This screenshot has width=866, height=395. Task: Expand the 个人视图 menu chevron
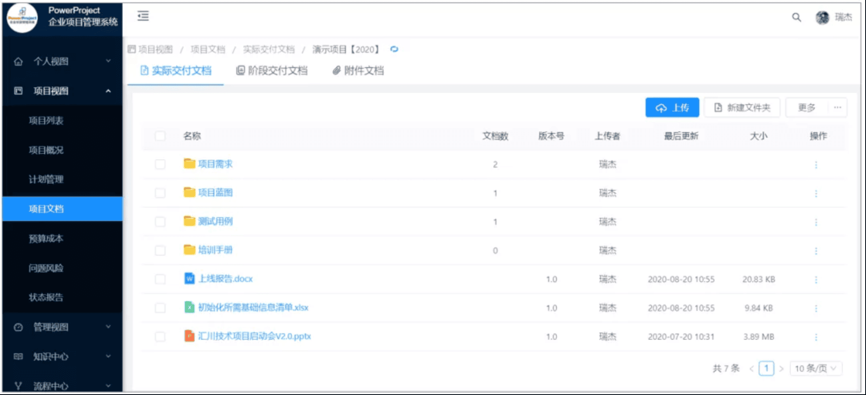tap(108, 61)
